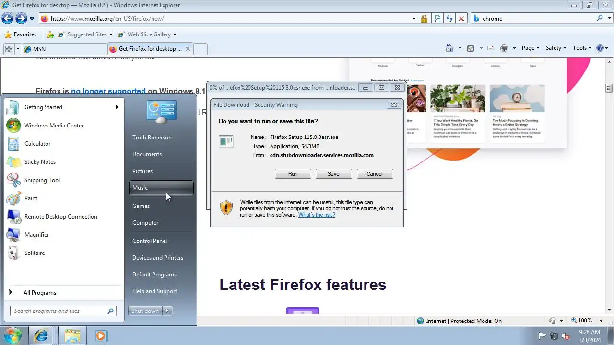The height and width of the screenshot is (345, 614).
Task: Cancel the Firefox Setup file download
Action: (375, 174)
